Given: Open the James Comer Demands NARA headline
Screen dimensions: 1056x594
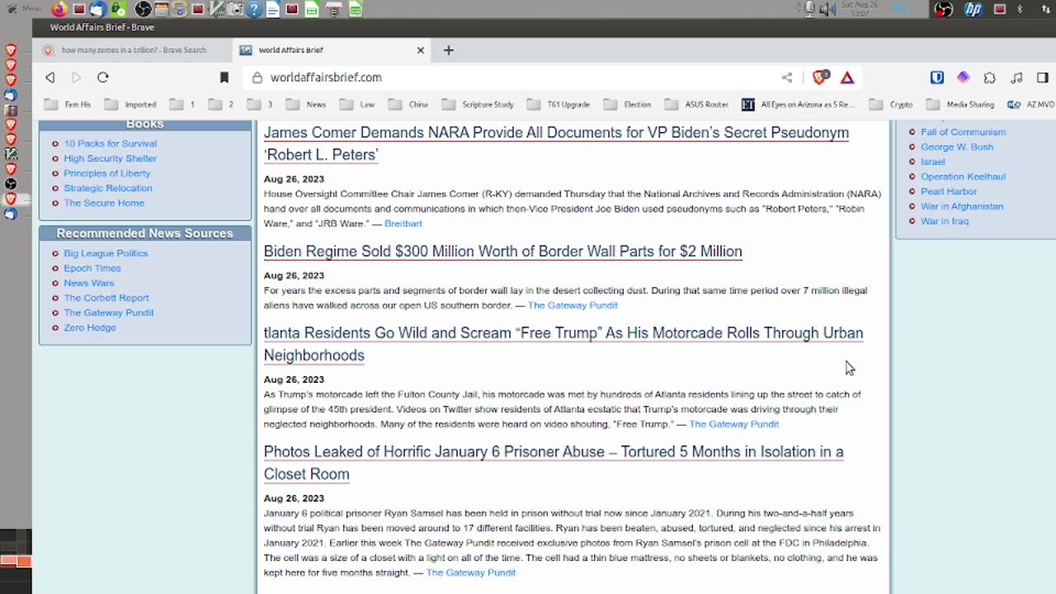Looking at the screenshot, I should tap(556, 144).
